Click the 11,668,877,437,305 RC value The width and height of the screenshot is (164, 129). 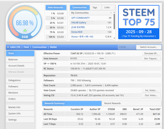tap(94, 69)
